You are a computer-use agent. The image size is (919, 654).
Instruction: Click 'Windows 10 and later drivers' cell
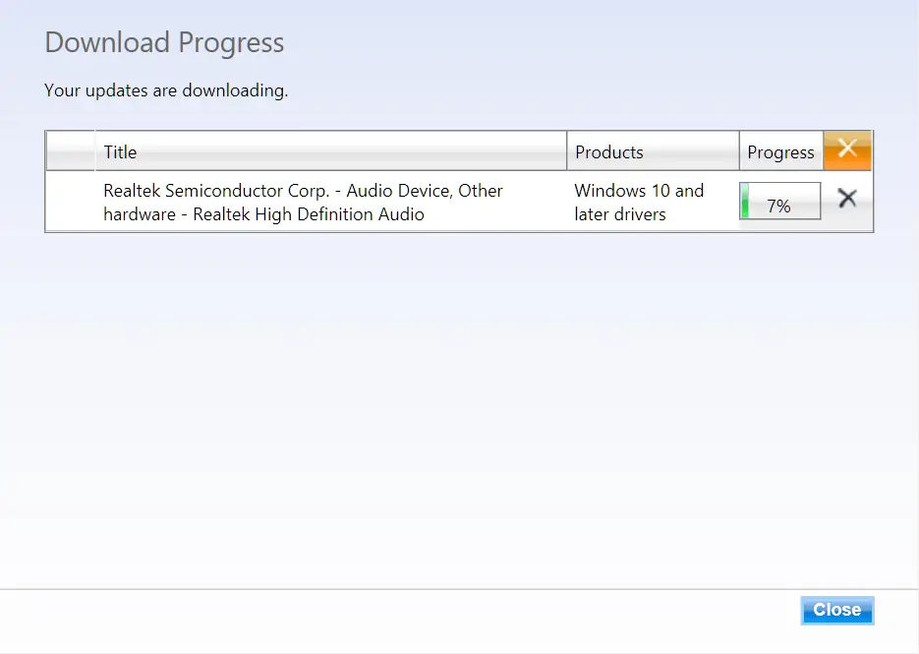click(x=639, y=203)
